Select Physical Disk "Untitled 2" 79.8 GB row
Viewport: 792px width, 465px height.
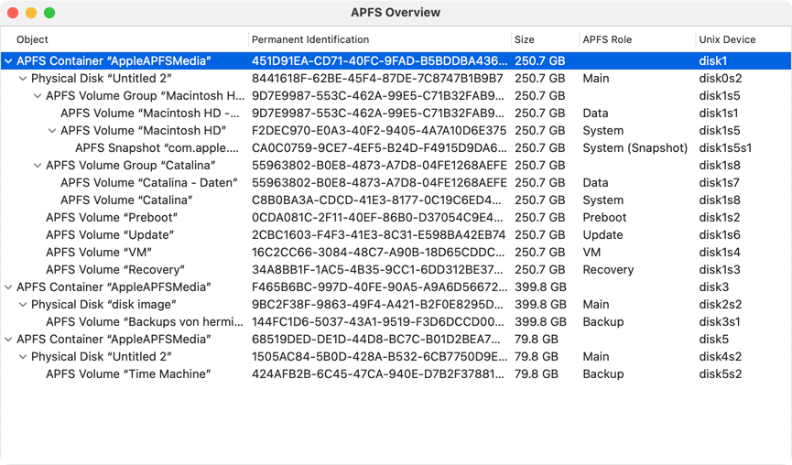click(x=396, y=357)
